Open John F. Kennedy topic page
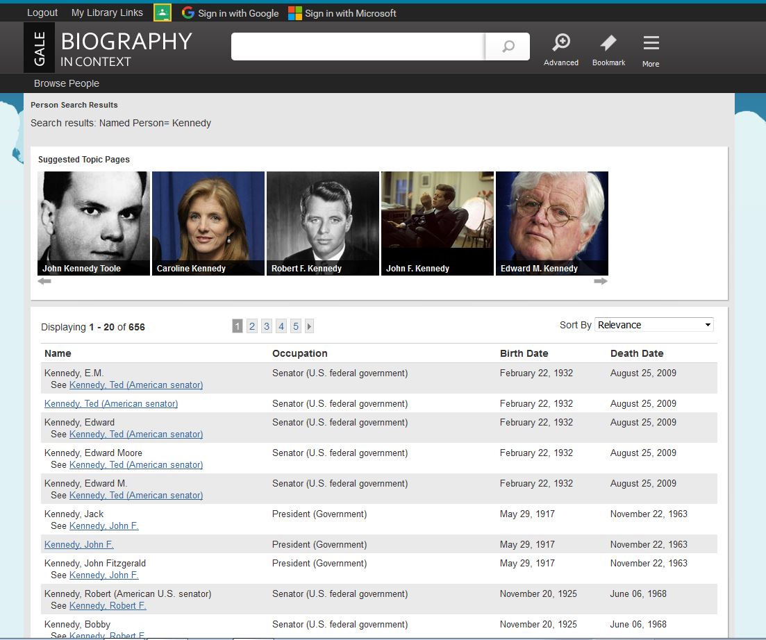This screenshot has width=766, height=640. [438, 223]
